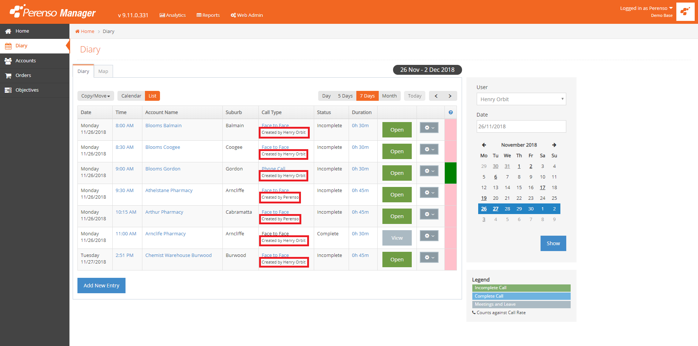
Task: Switch to the Map tab
Action: click(x=103, y=71)
